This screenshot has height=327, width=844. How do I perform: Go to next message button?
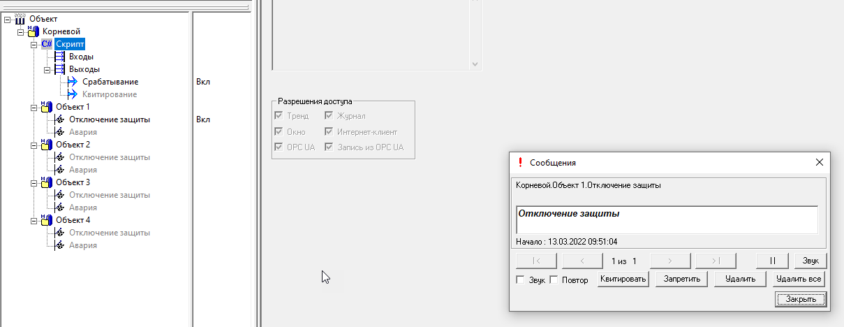670,261
